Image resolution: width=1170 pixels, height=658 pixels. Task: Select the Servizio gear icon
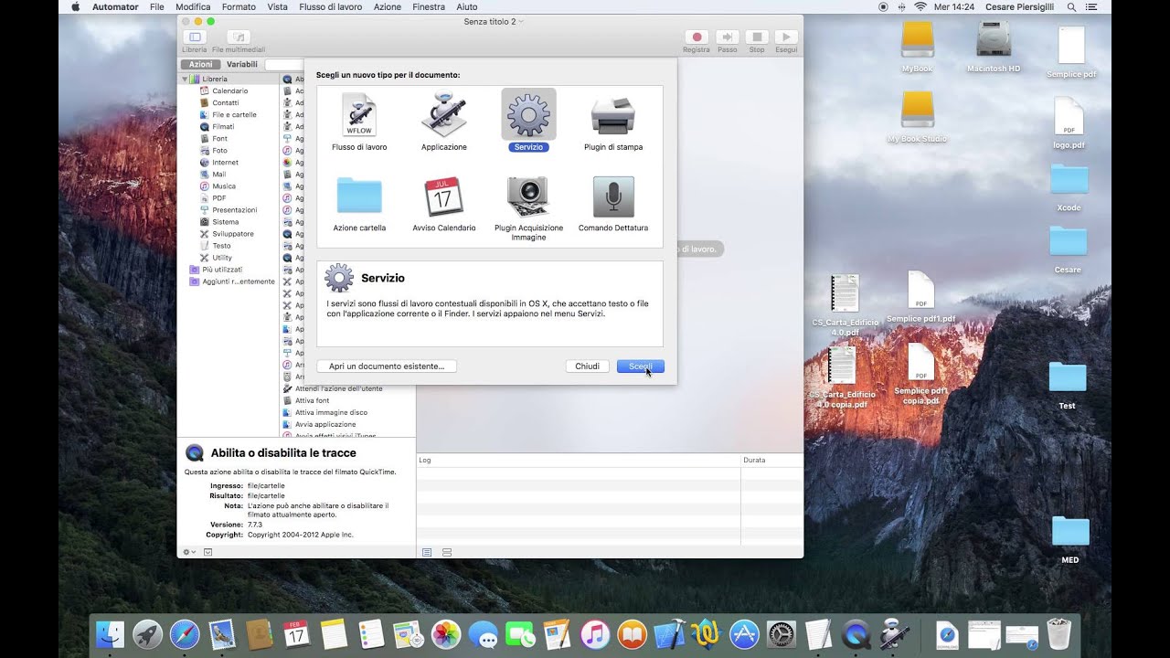pyautogui.click(x=528, y=114)
